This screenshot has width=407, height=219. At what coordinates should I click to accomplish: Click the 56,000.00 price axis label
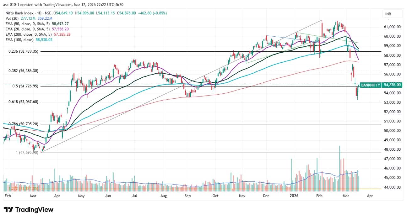point(392,74)
